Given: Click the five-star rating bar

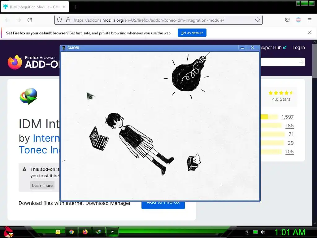Looking at the screenshot, I should click(x=269, y=117).
